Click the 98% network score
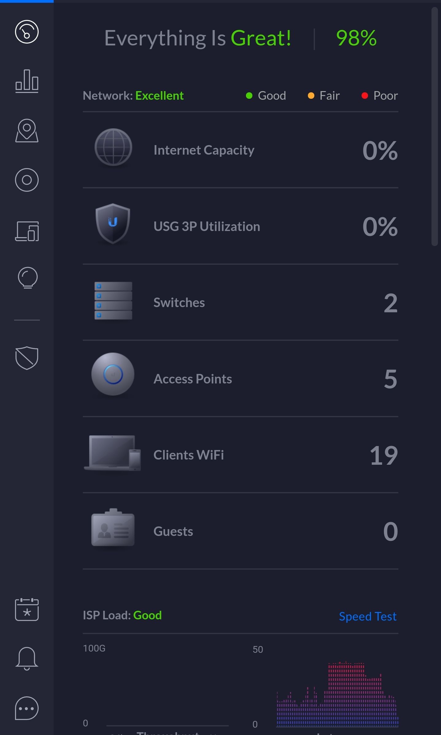The image size is (441, 735). pyautogui.click(x=356, y=38)
